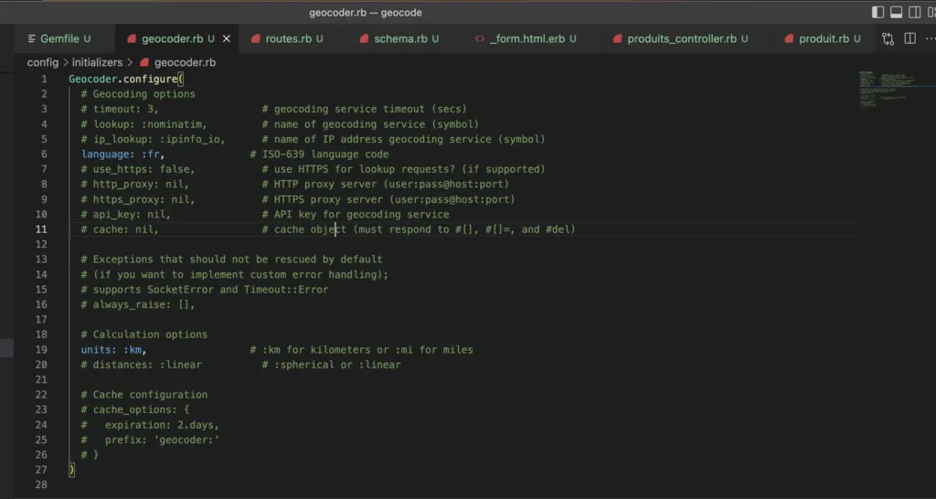
Task: Click the ruby icon on schema.rb tab
Action: 364,38
